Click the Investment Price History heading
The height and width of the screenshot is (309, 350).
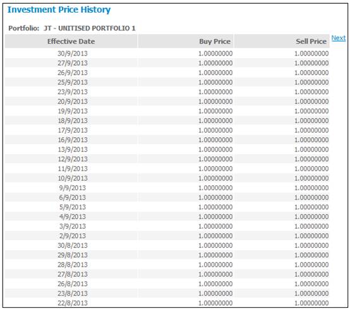click(x=59, y=10)
